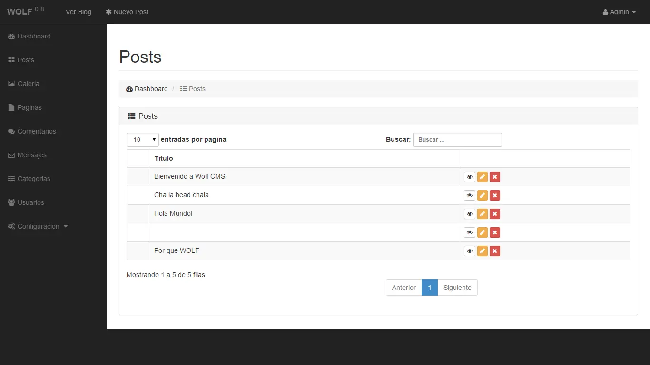The width and height of the screenshot is (650, 365).
Task: Click the WOLF 0.8 brand logo
Action: [x=26, y=11]
